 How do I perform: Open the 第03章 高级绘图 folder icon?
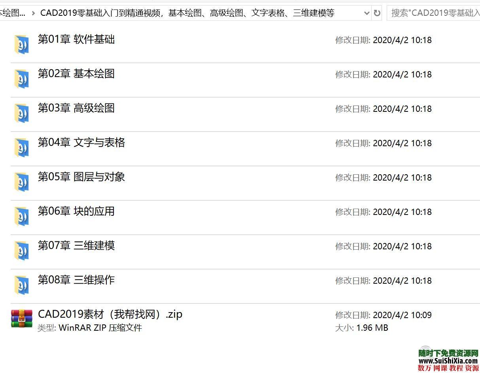point(22,113)
